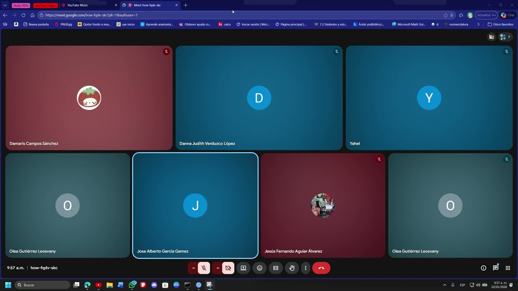Click the Buscar taskbar search box

point(42,285)
